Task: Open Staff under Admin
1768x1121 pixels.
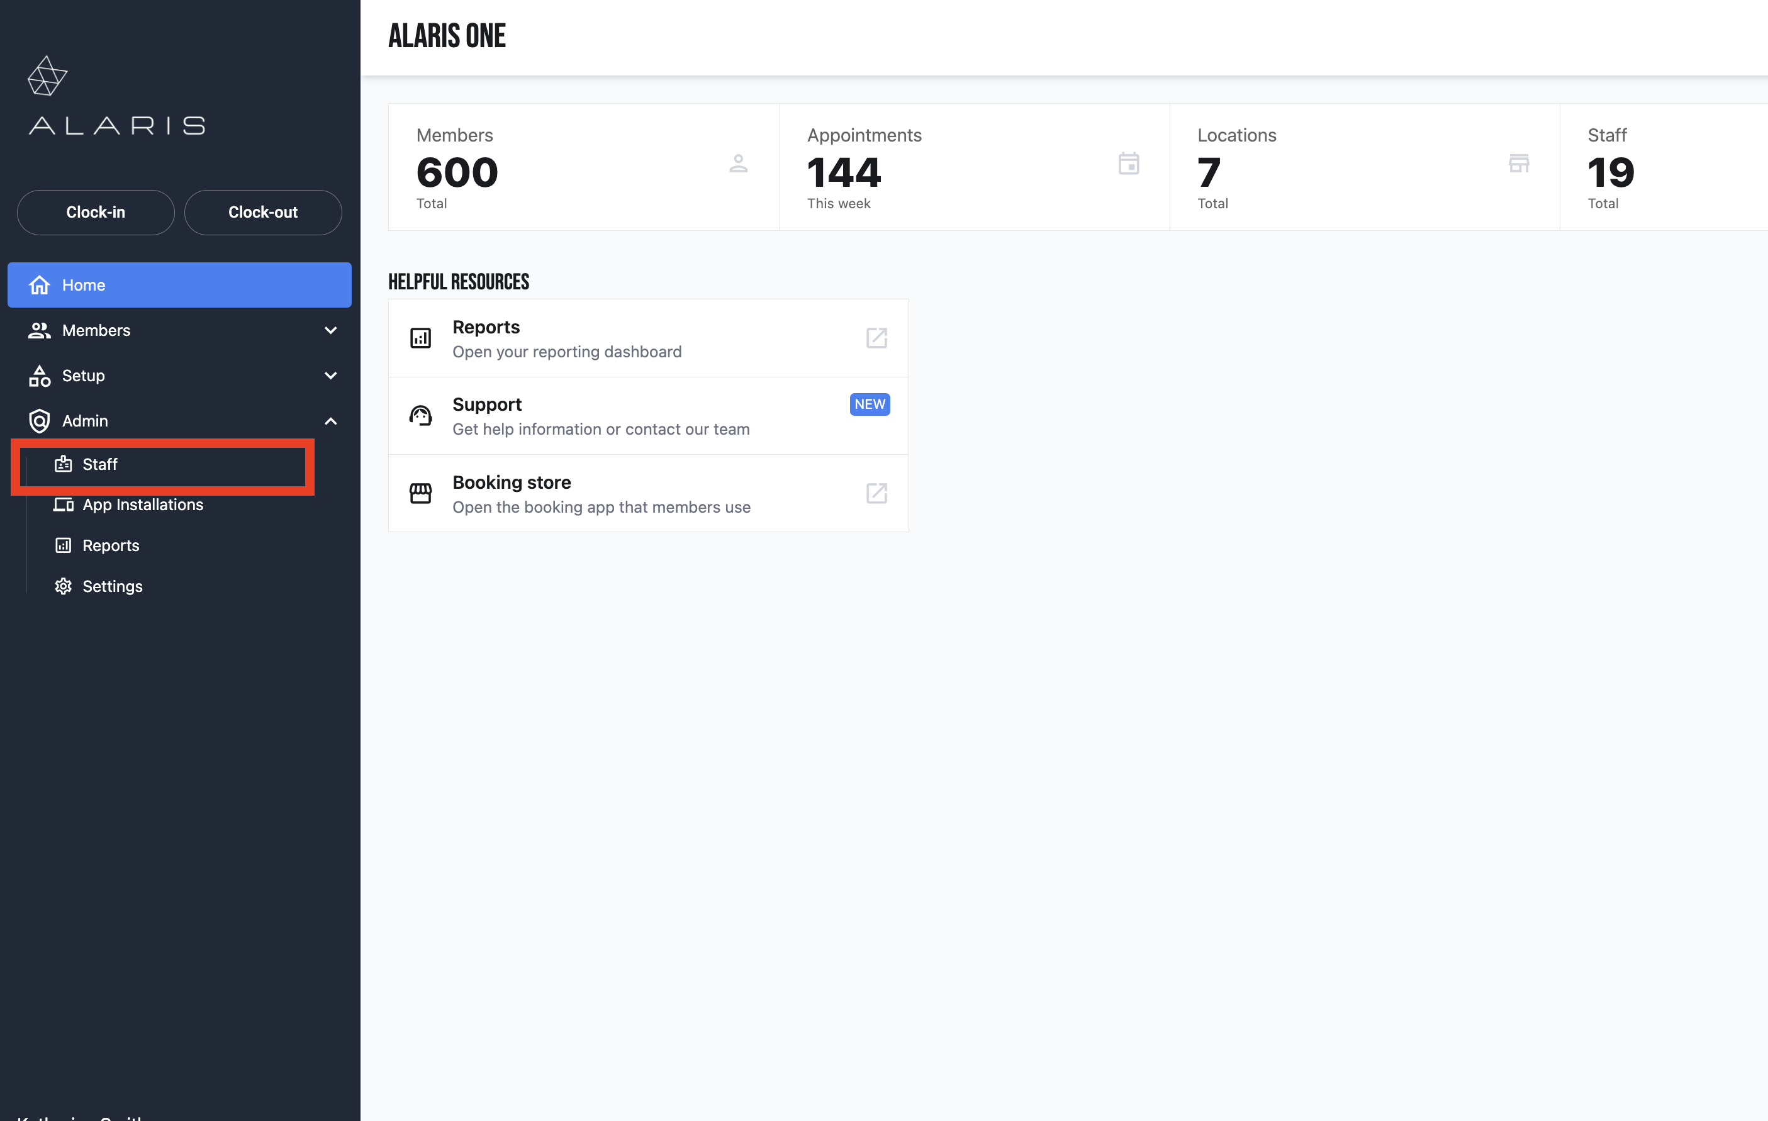Action: point(100,464)
